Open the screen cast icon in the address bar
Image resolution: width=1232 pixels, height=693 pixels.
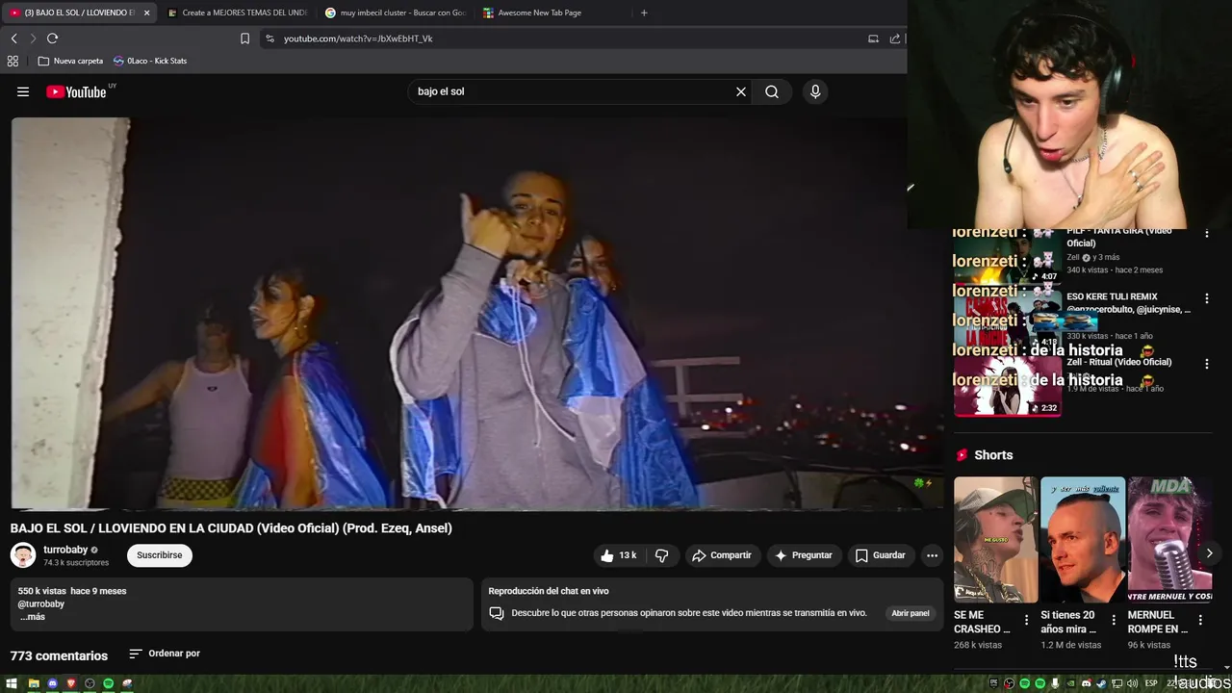click(873, 38)
